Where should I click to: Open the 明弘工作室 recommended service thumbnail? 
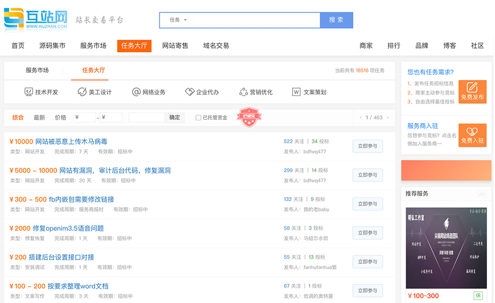(x=446, y=248)
